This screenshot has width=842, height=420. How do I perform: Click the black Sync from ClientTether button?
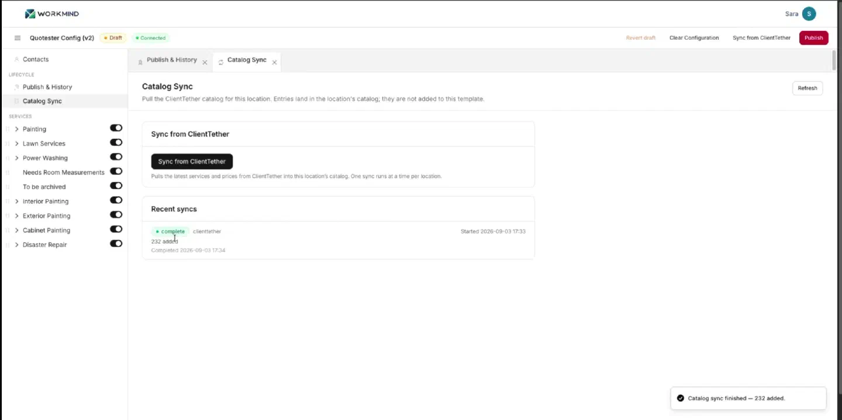(x=192, y=162)
